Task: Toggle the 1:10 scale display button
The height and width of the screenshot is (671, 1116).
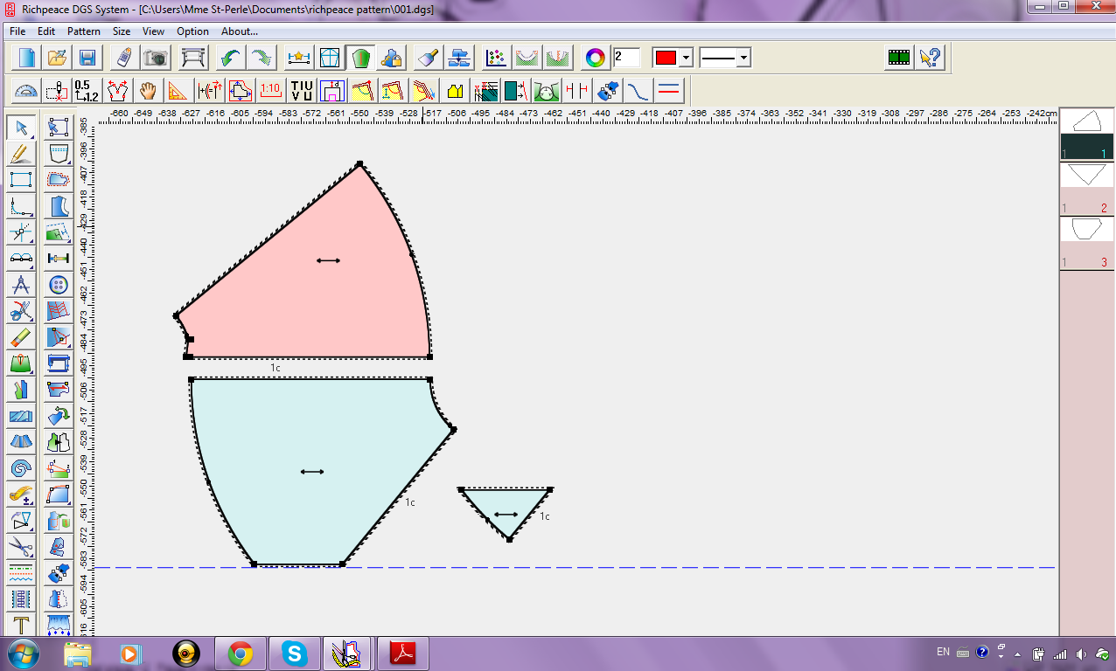Action: point(270,90)
